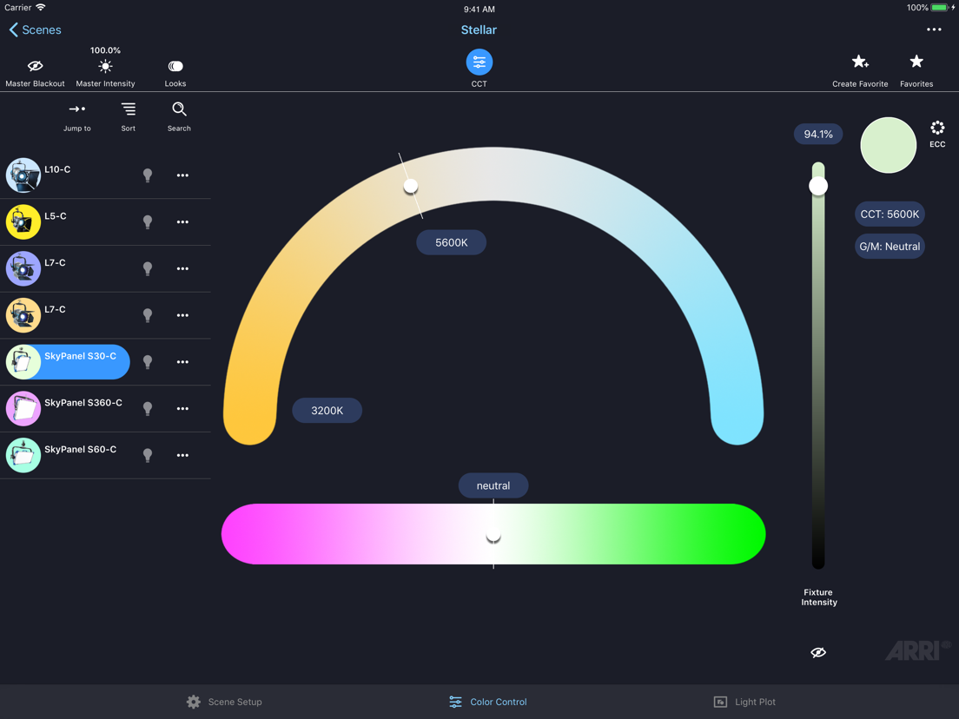This screenshot has width=959, height=719.
Task: Open orange L7-C more options menu
Action: (x=182, y=315)
